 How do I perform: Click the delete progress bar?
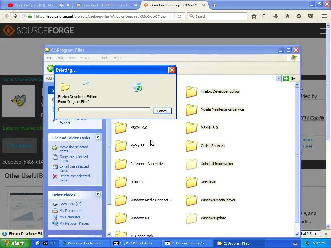104,109
